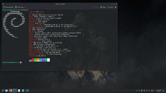
Task: Click the greyed-out Copiar button
Action: [96, 7]
